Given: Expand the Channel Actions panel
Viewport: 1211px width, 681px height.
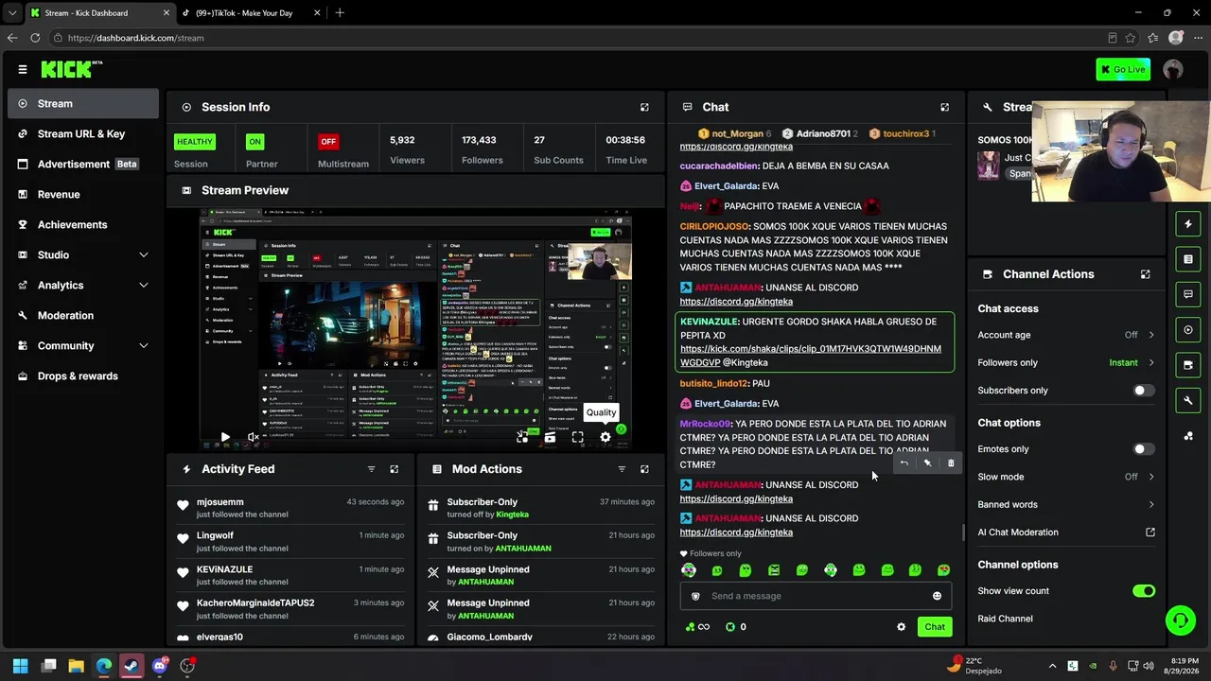Looking at the screenshot, I should (x=1145, y=274).
